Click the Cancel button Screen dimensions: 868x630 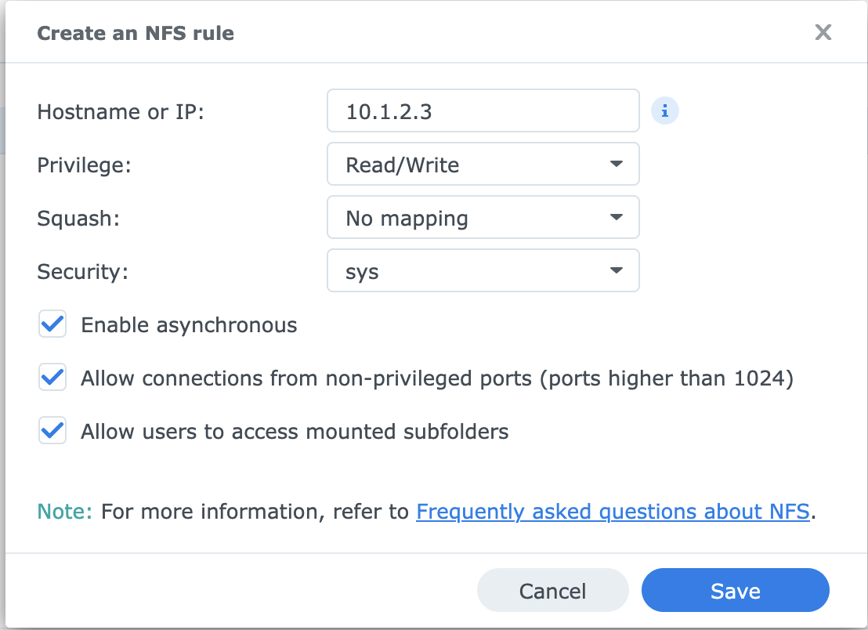click(x=552, y=590)
